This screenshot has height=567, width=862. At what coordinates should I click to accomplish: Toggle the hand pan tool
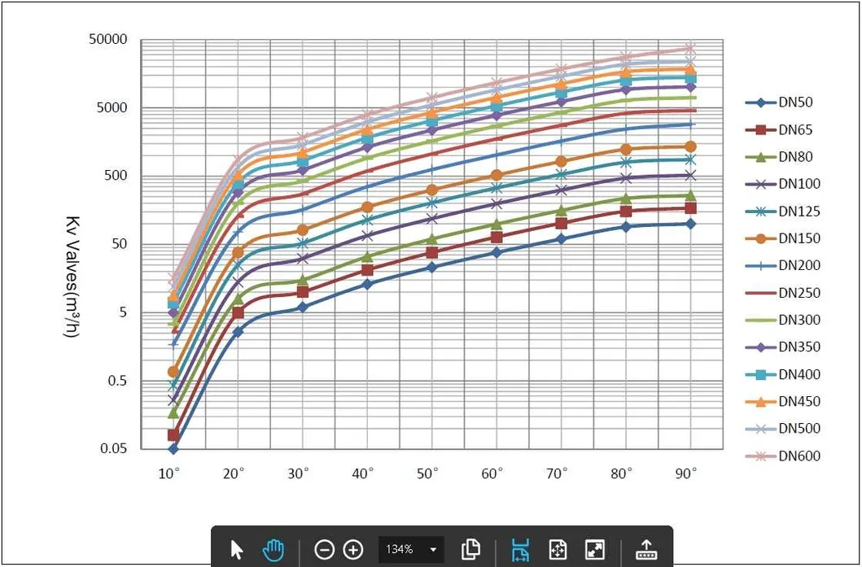click(x=273, y=549)
